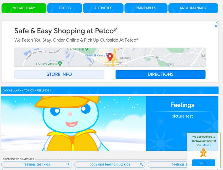
Task: Click the 1757 Golf Club map marker
Action: coord(87,49)
